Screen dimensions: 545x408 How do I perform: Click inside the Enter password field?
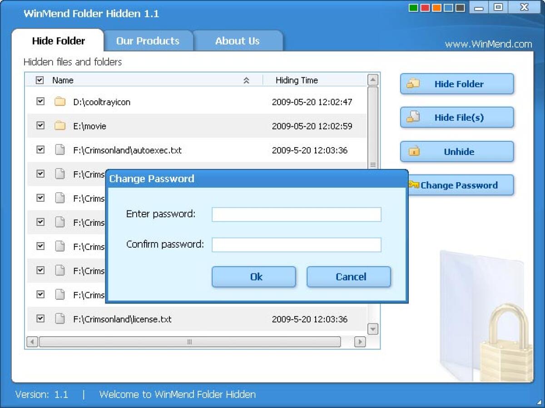[296, 214]
